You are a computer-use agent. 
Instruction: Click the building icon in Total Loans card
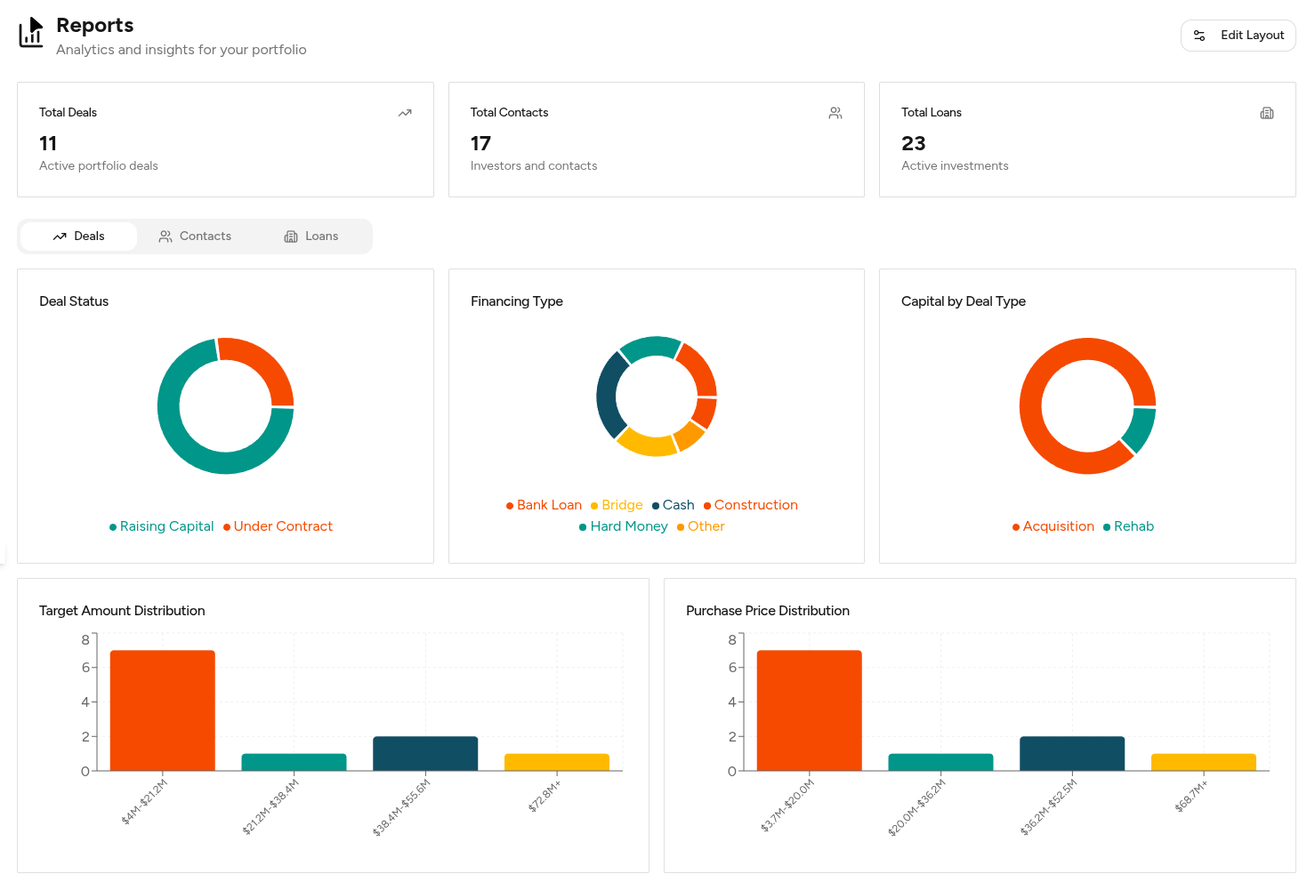(1267, 113)
